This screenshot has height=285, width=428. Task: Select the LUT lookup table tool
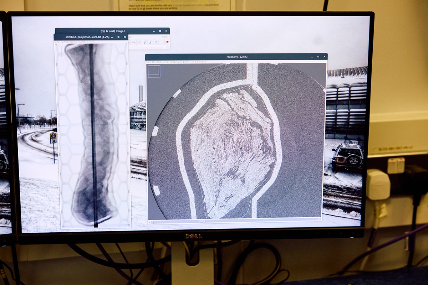(x=139, y=42)
